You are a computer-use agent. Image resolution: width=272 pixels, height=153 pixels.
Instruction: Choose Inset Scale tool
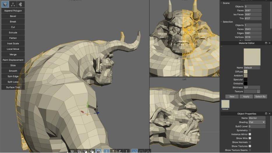[13, 43]
